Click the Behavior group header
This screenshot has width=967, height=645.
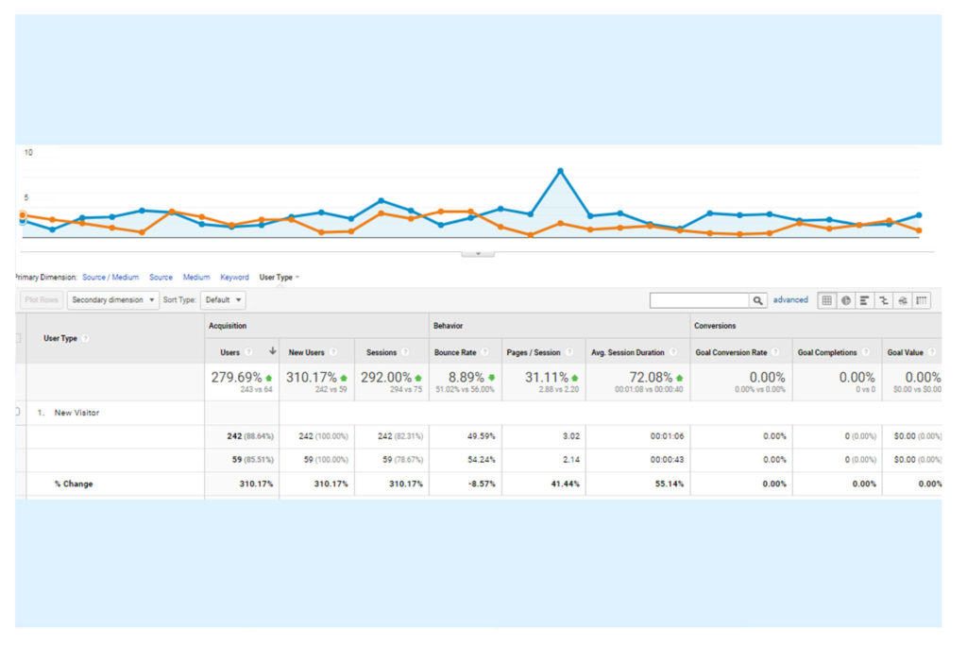tap(449, 326)
